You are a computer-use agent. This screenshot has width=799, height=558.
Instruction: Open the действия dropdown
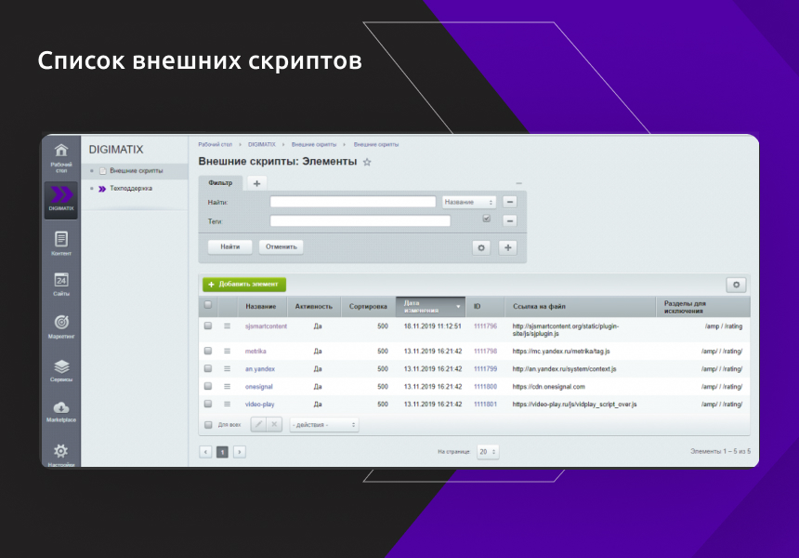click(323, 423)
